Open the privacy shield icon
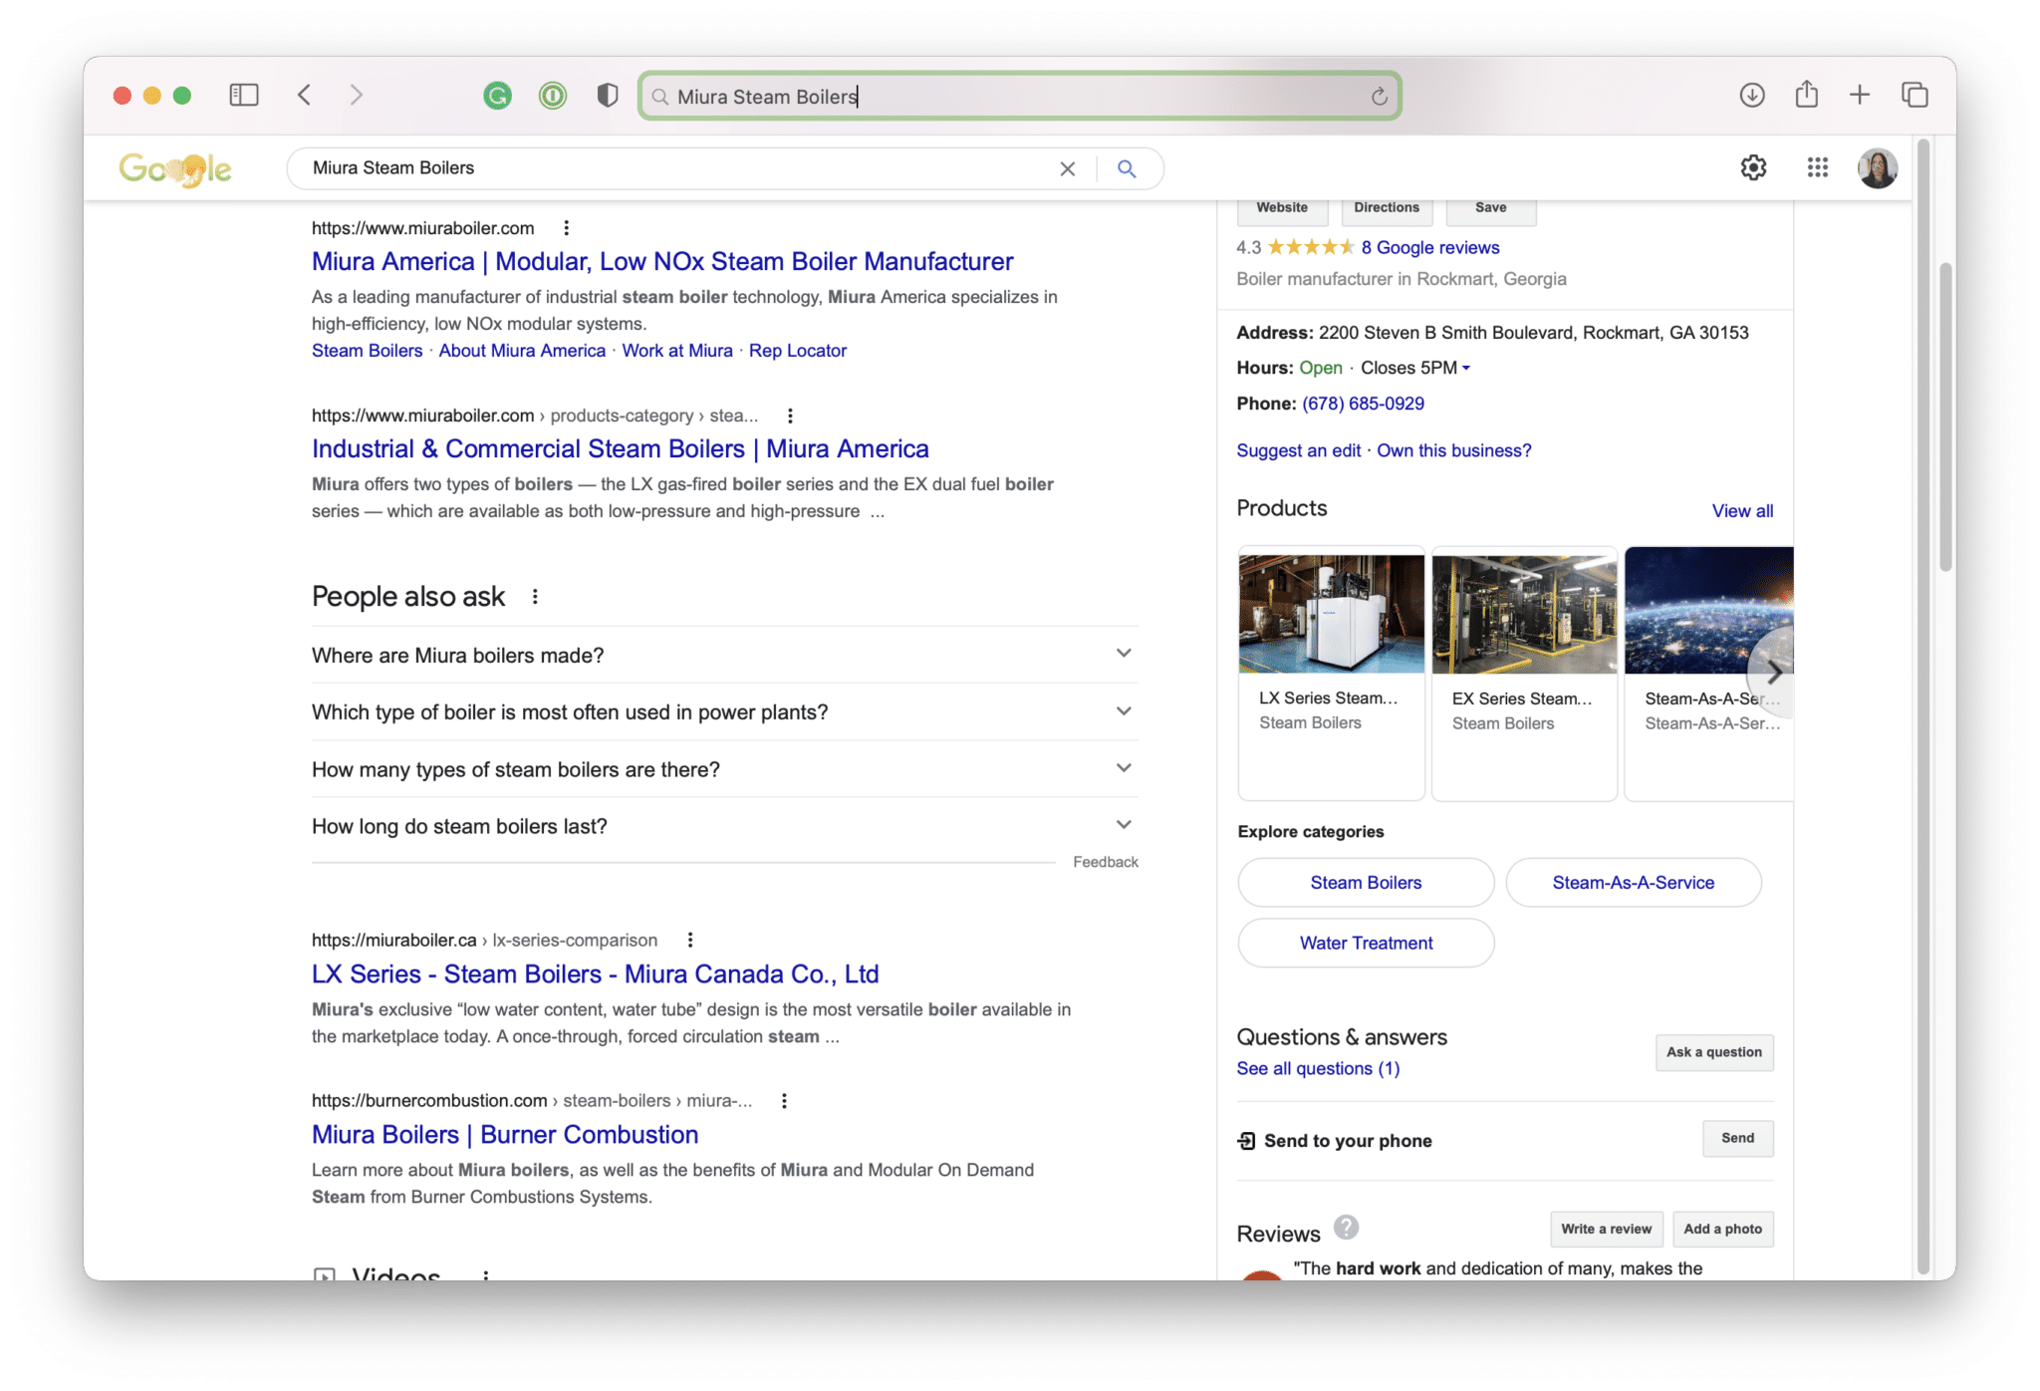 608,96
